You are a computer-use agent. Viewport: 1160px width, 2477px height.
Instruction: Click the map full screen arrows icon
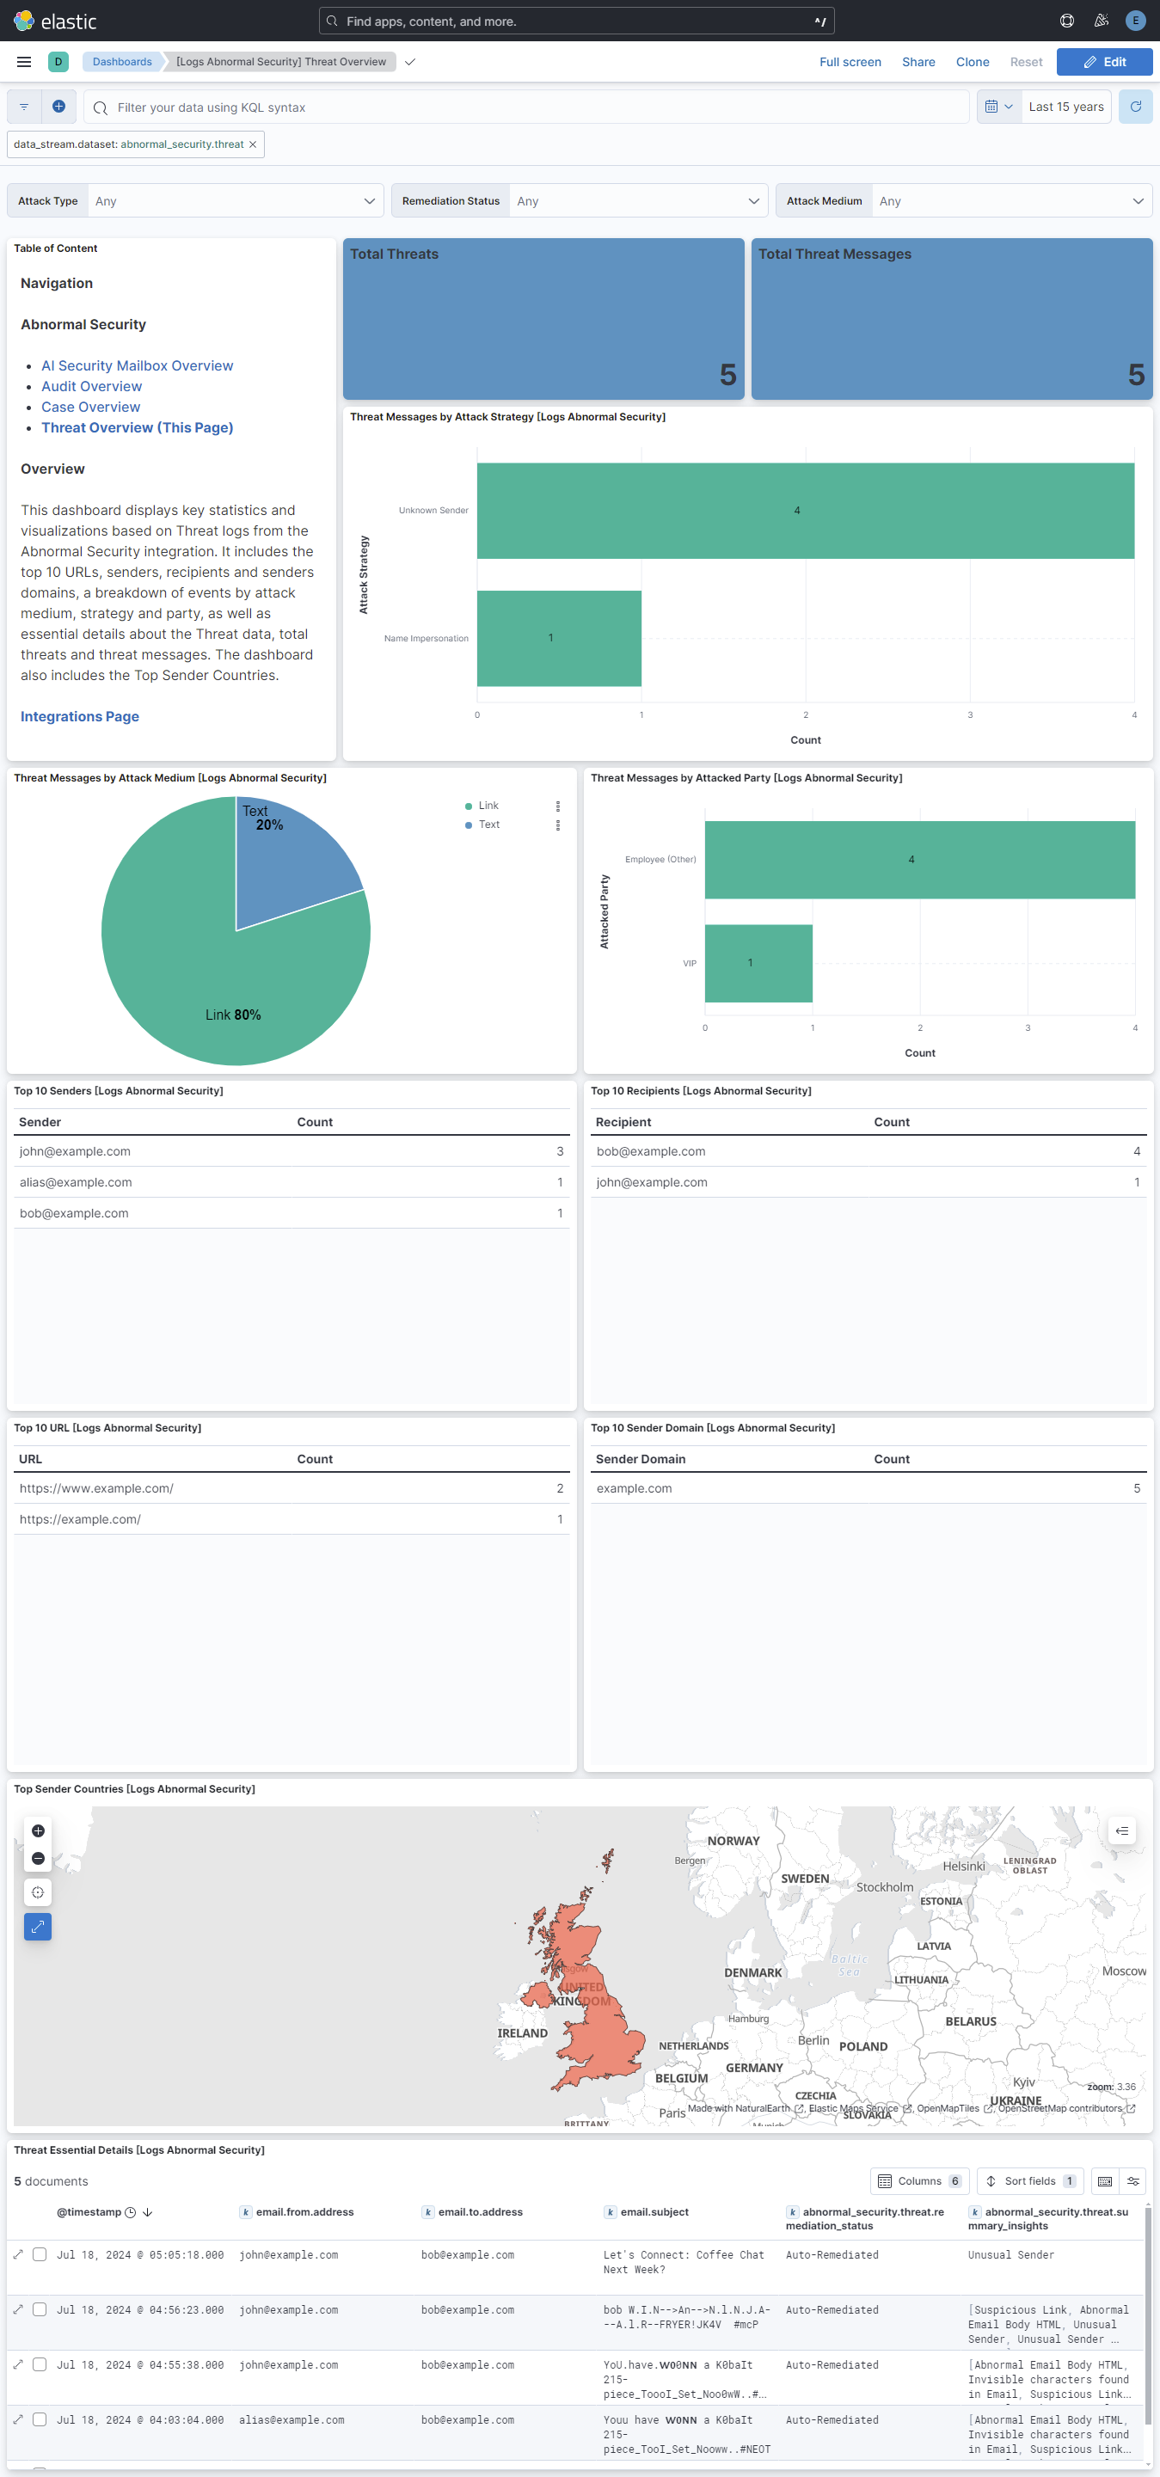38,1926
